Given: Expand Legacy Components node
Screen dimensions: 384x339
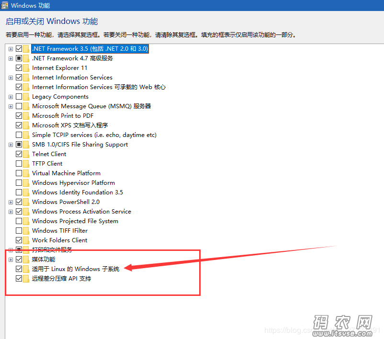Looking at the screenshot, I should pos(11,97).
